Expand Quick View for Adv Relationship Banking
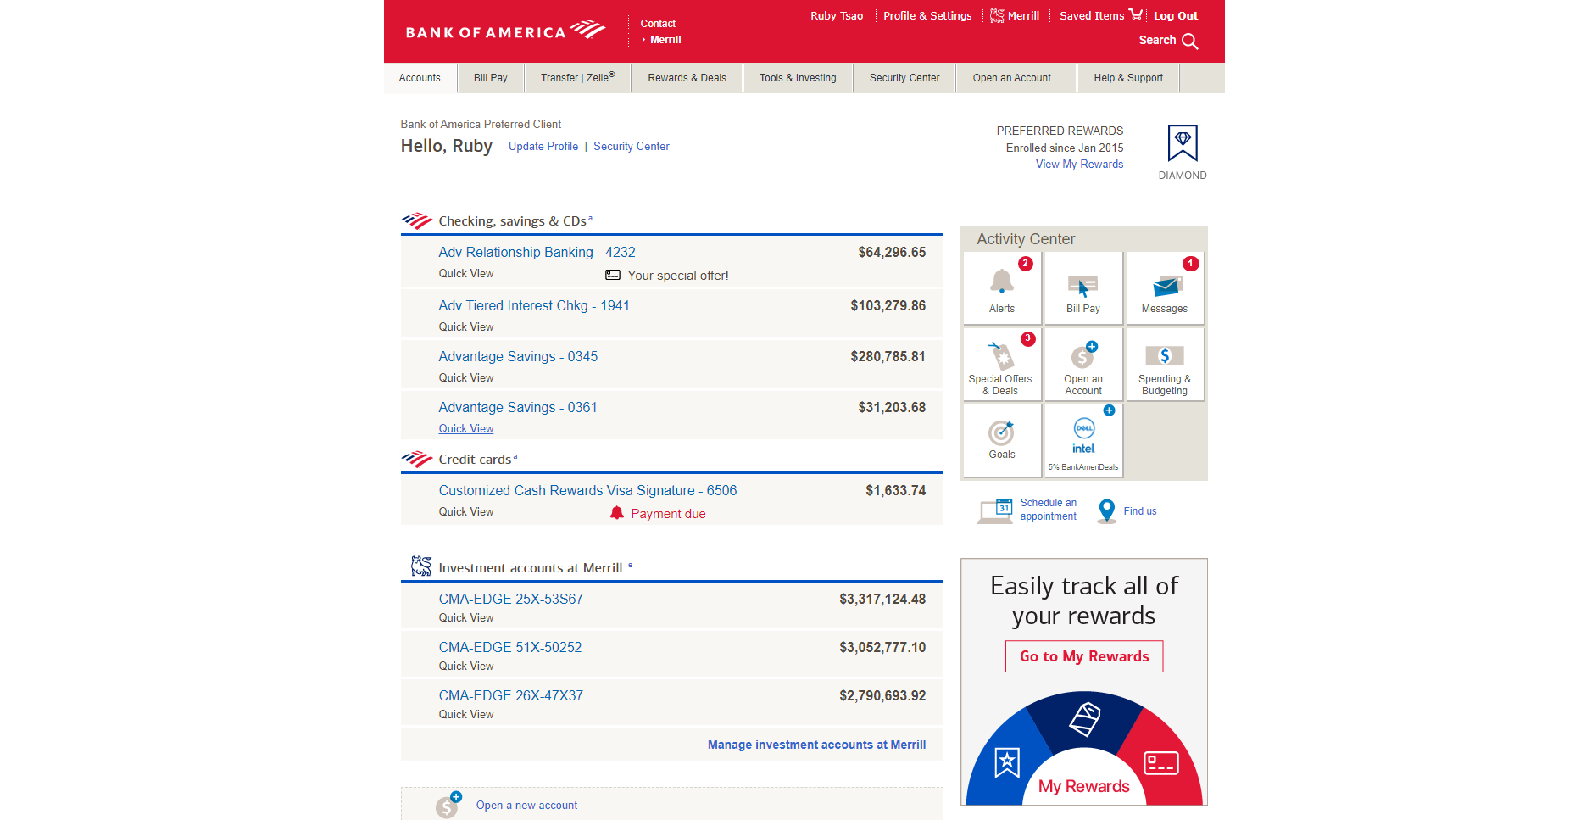The image size is (1575, 820). [466, 274]
